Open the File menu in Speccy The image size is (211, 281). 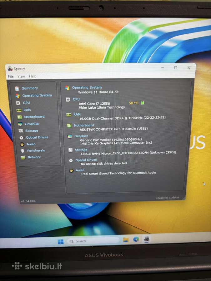tap(11, 76)
